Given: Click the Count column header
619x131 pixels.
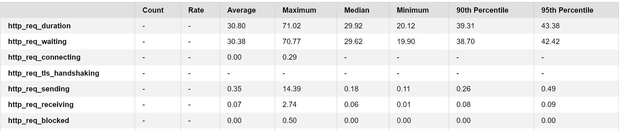Looking at the screenshot, I should (x=153, y=10).
